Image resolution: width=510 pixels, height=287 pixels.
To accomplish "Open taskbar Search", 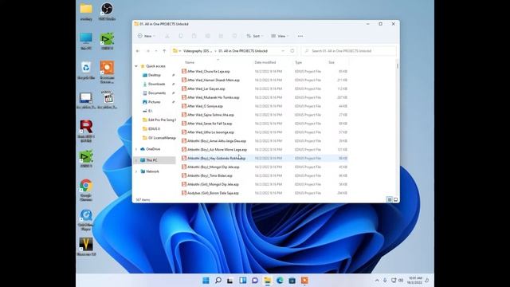I will 218,281.
